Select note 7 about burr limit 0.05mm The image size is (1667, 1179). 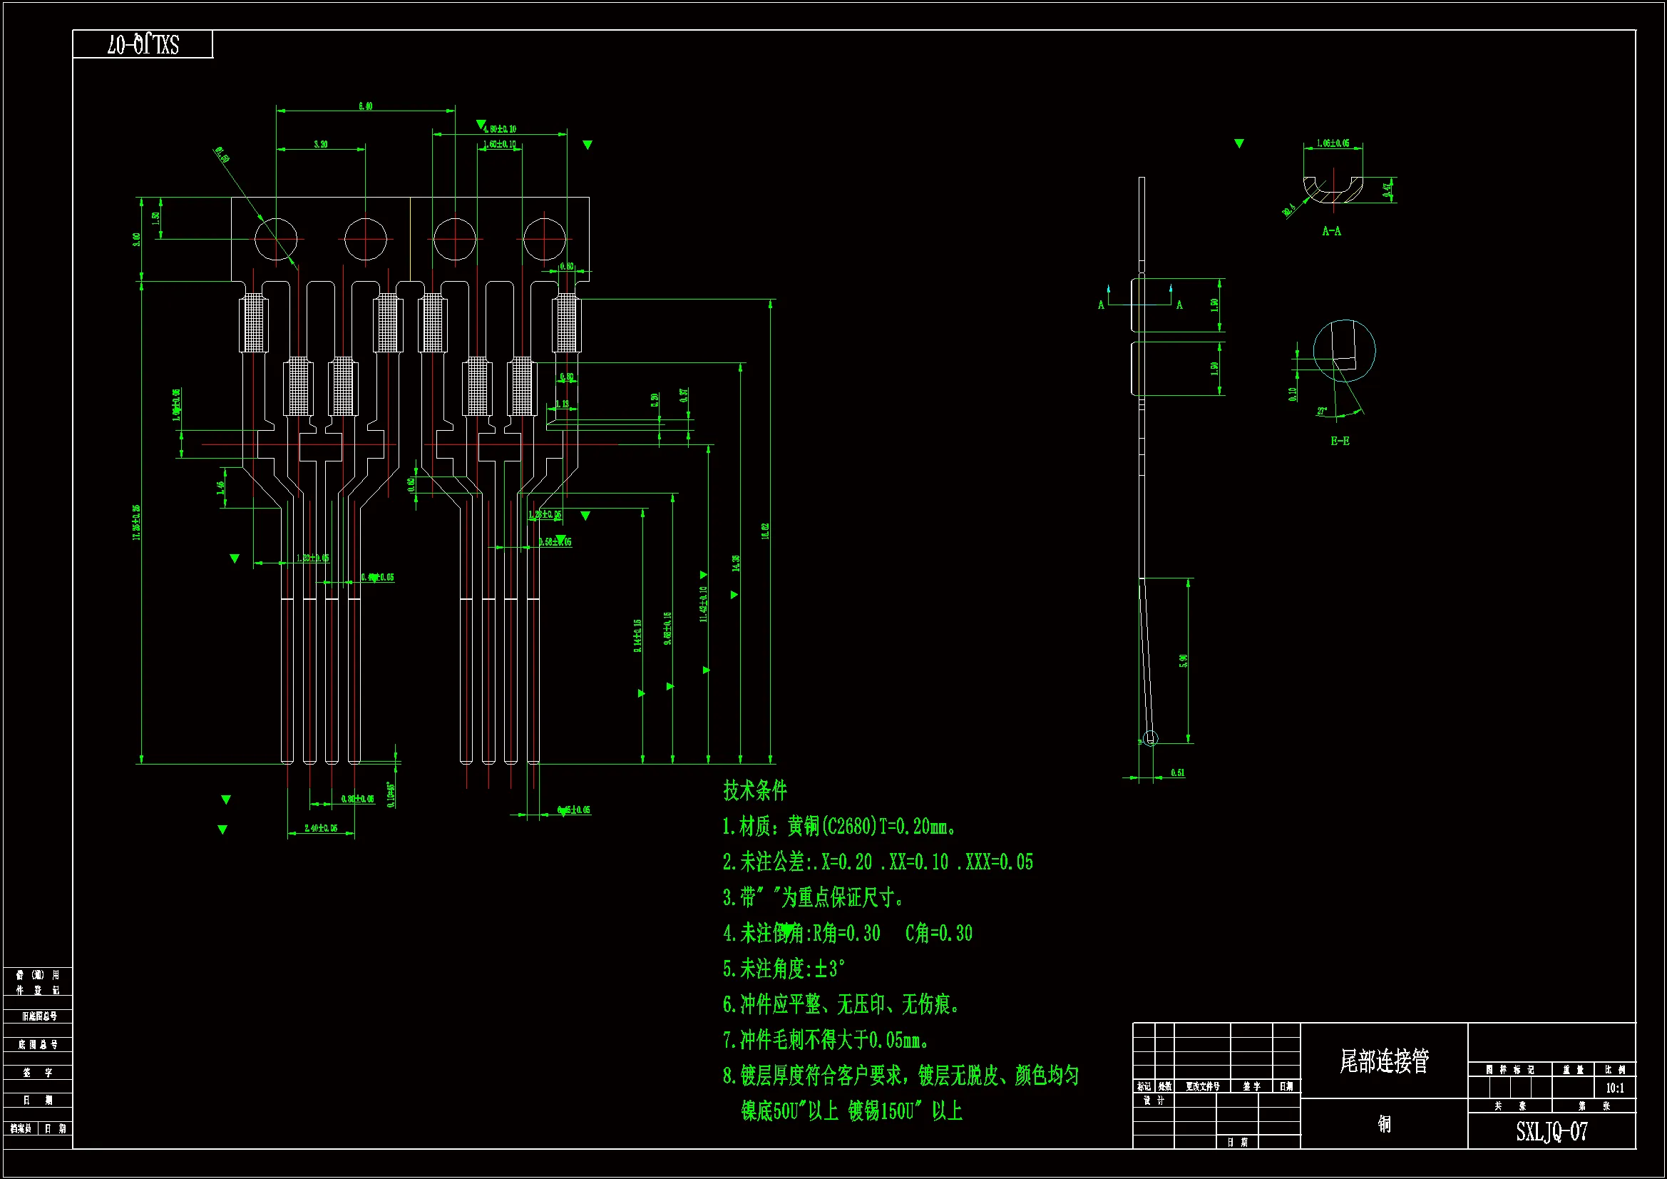pos(826,1040)
